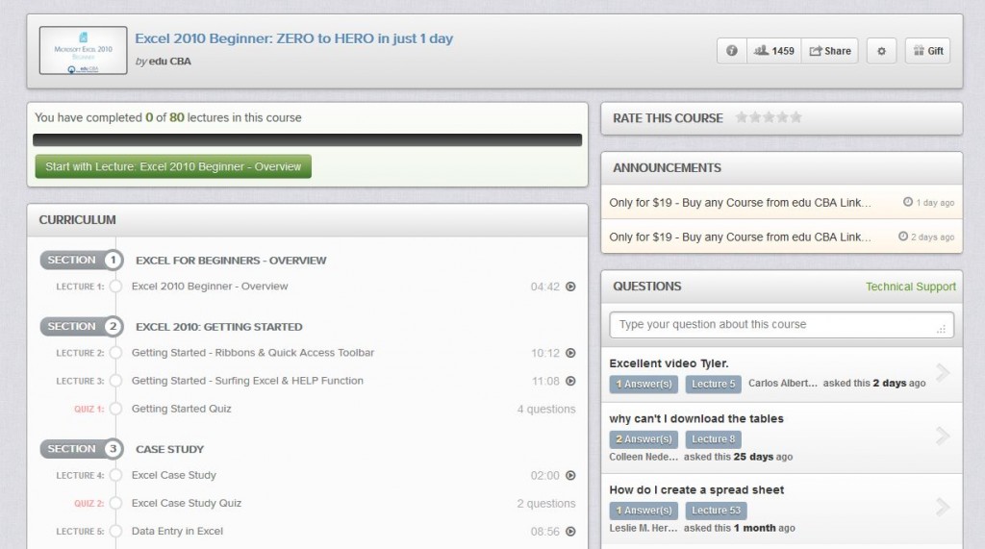
Task: Click the 2 questions label
Action: (546, 503)
